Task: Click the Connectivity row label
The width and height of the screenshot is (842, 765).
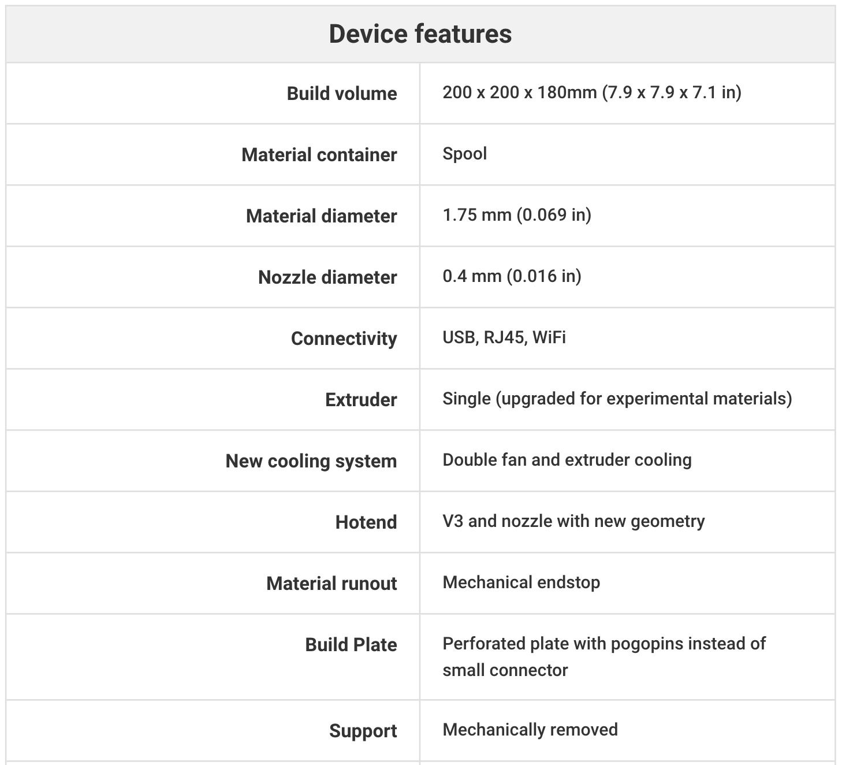Action: coord(344,339)
